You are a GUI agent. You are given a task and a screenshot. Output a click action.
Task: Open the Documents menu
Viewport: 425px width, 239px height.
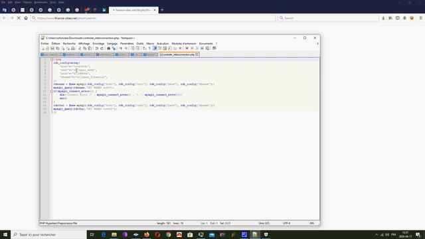point(206,44)
